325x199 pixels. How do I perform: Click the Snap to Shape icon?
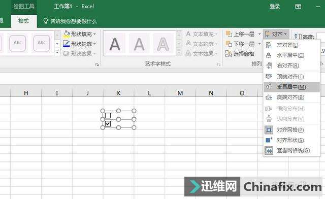[269, 140]
